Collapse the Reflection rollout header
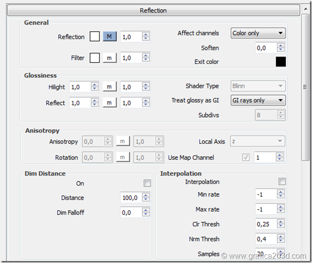This screenshot has width=312, height=263. point(153,10)
